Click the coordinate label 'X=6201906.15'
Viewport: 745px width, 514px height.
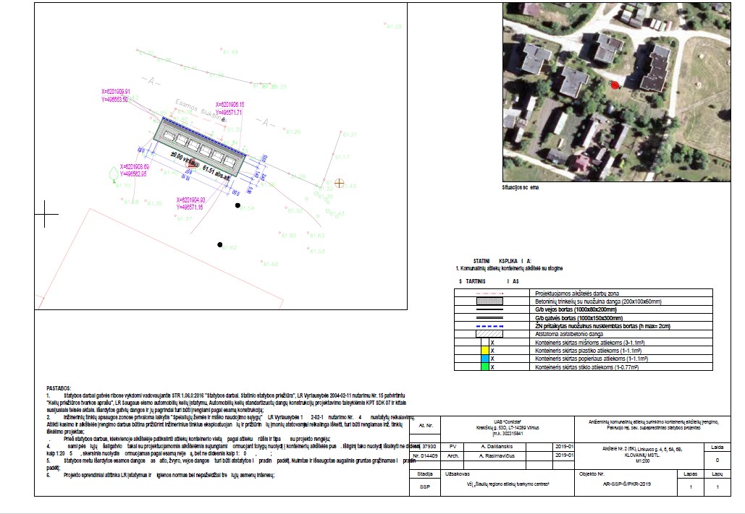click(x=230, y=104)
